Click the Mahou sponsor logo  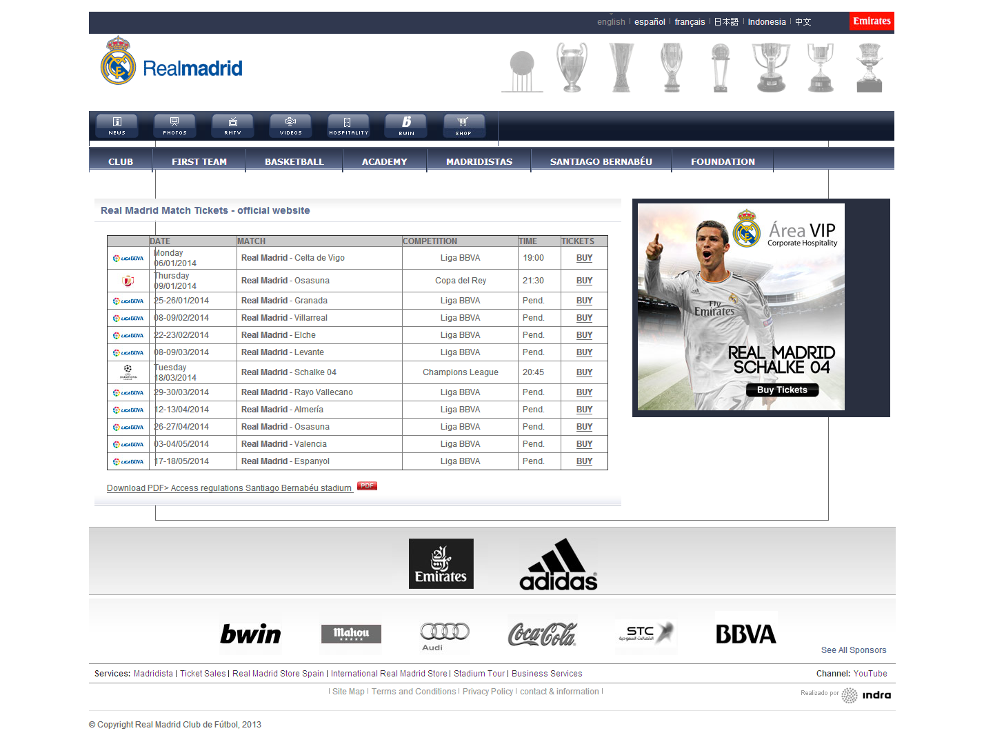pyautogui.click(x=351, y=634)
